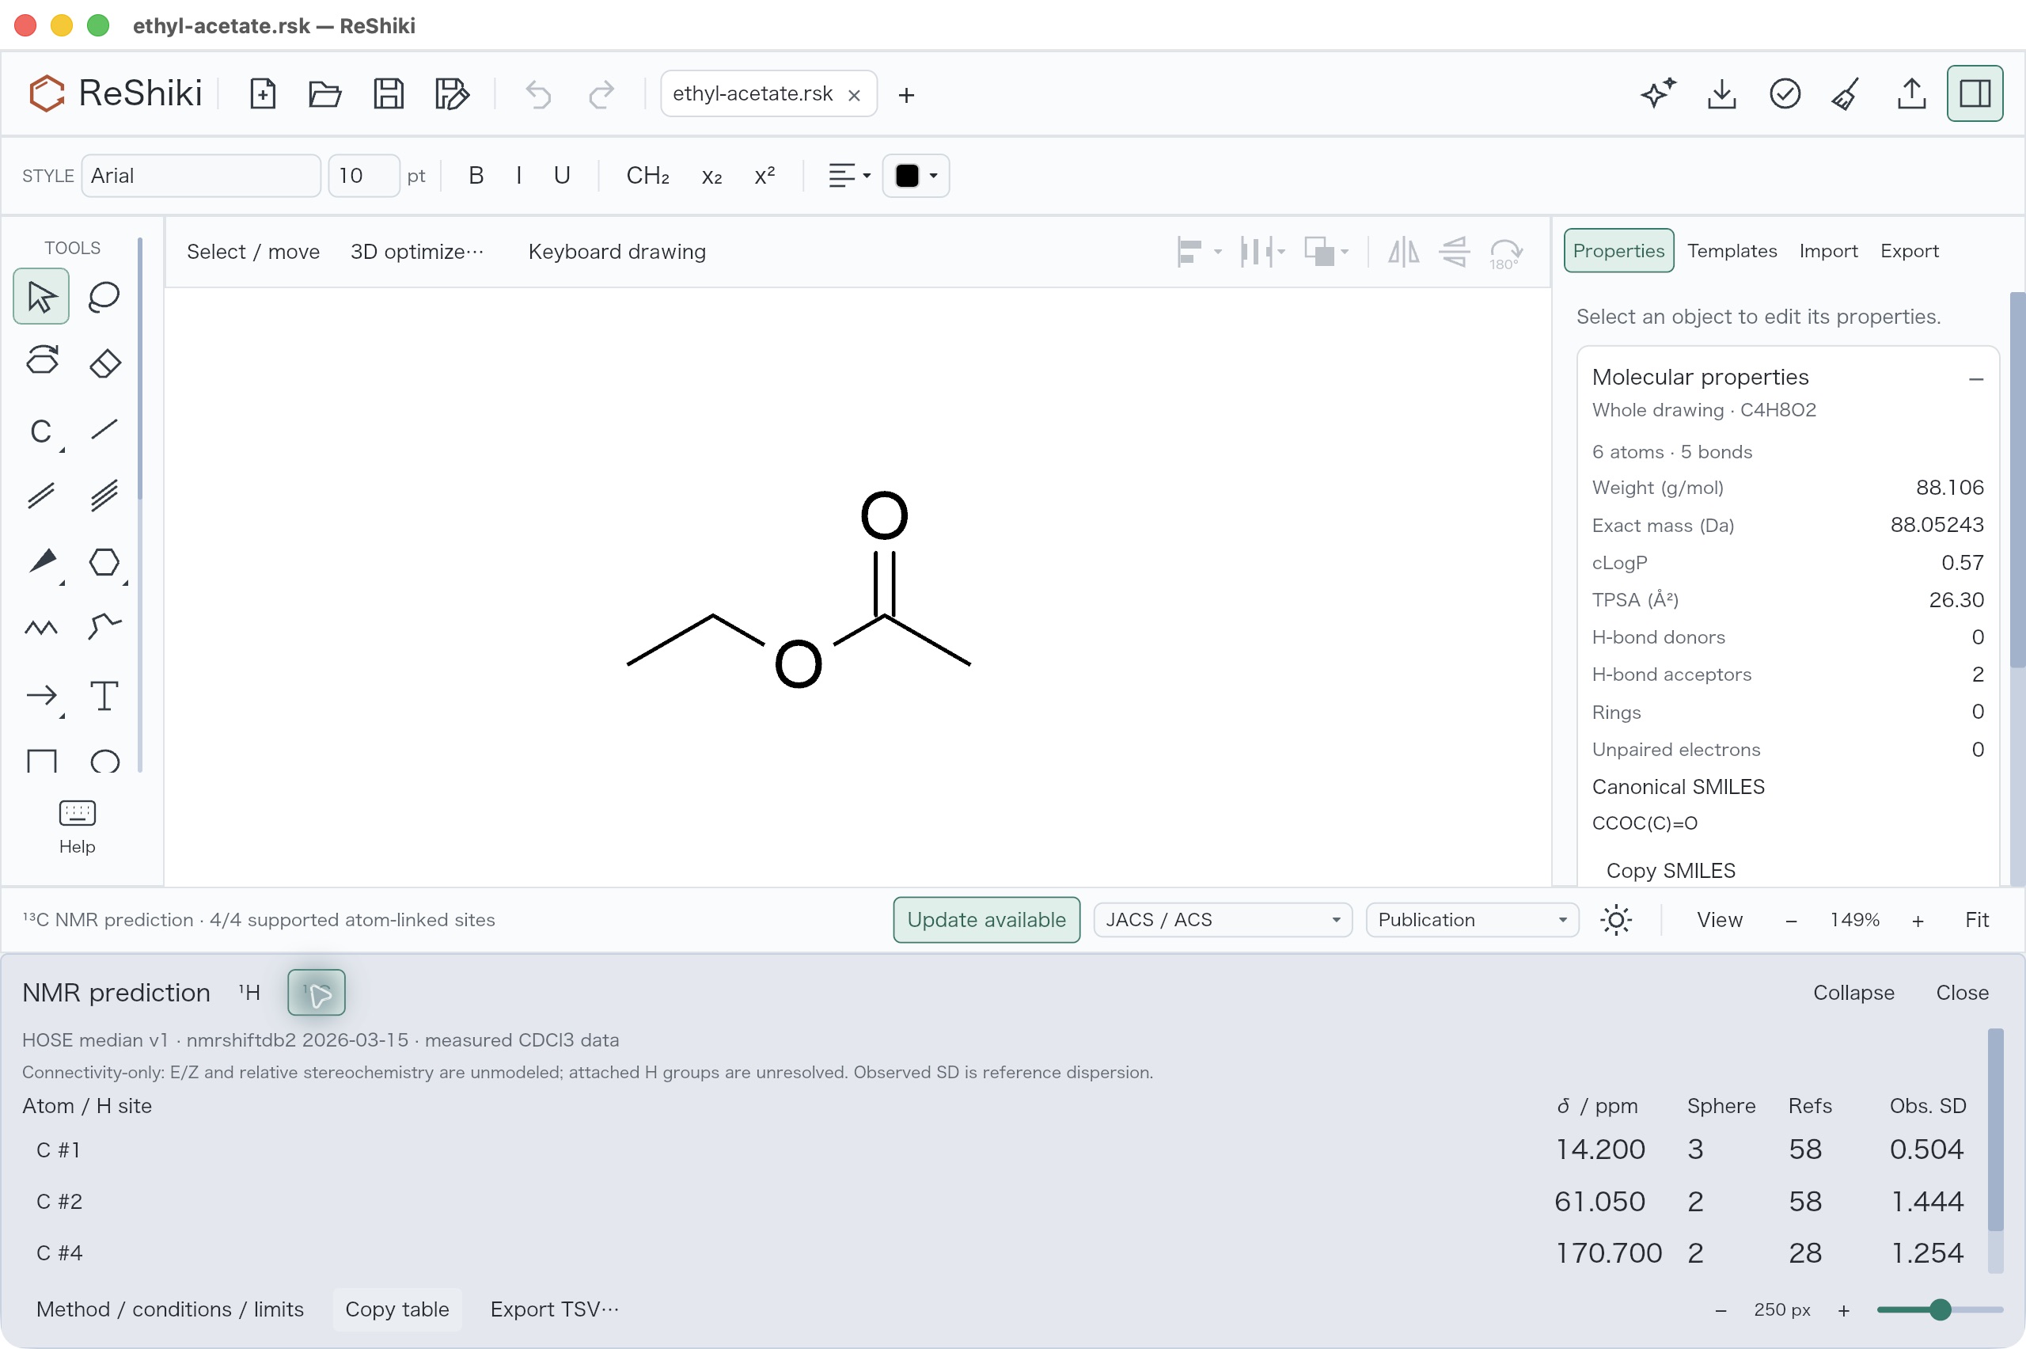
Task: Collapse the Molecular properties section
Action: tap(1976, 378)
